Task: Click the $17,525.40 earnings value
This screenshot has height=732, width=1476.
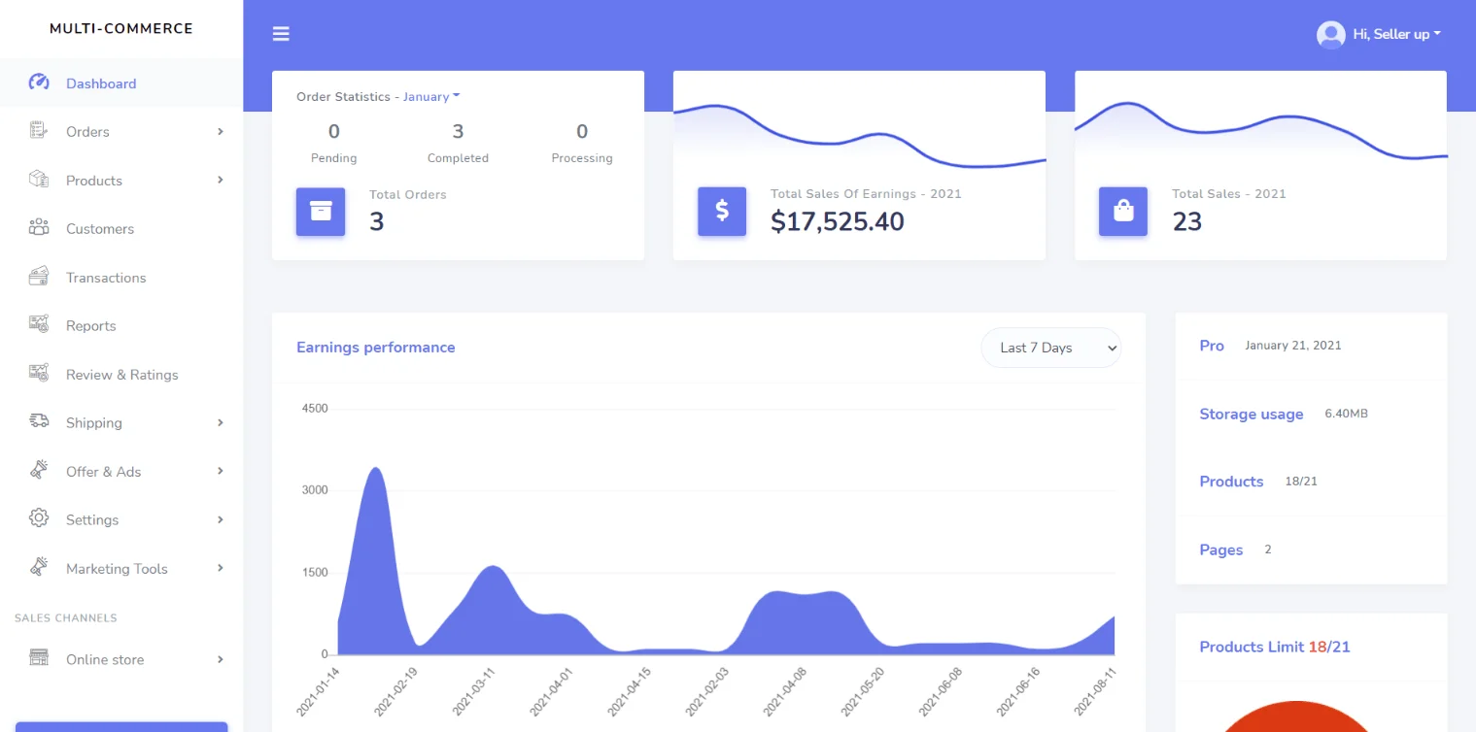Action: coord(837,221)
